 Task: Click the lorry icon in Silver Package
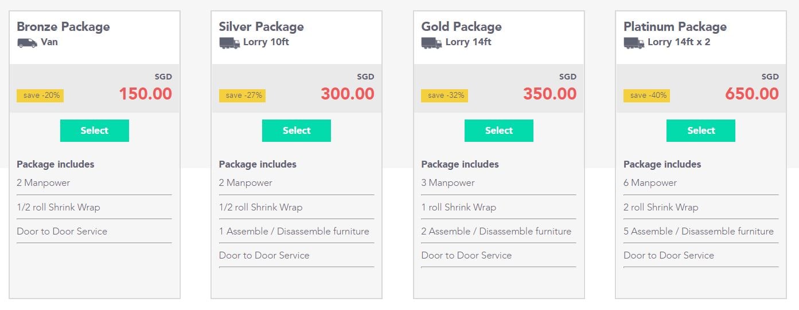click(x=229, y=43)
